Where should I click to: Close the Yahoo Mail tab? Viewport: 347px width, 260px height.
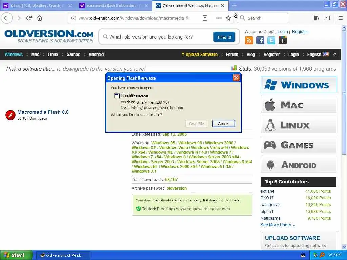coord(70,6)
